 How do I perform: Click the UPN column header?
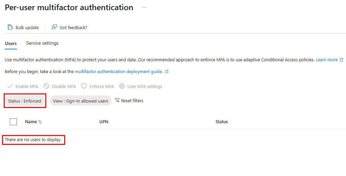pos(104,122)
